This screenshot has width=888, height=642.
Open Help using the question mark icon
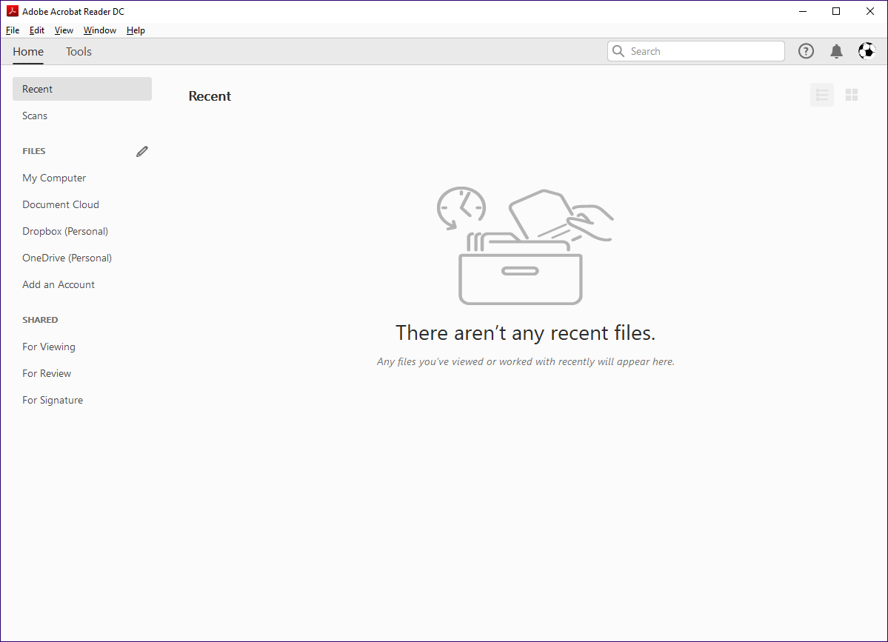pyautogui.click(x=806, y=51)
